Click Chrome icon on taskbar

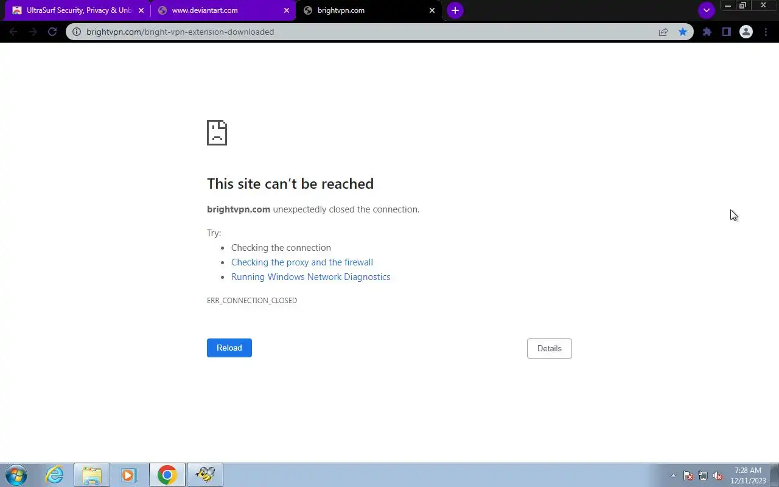pyautogui.click(x=167, y=475)
